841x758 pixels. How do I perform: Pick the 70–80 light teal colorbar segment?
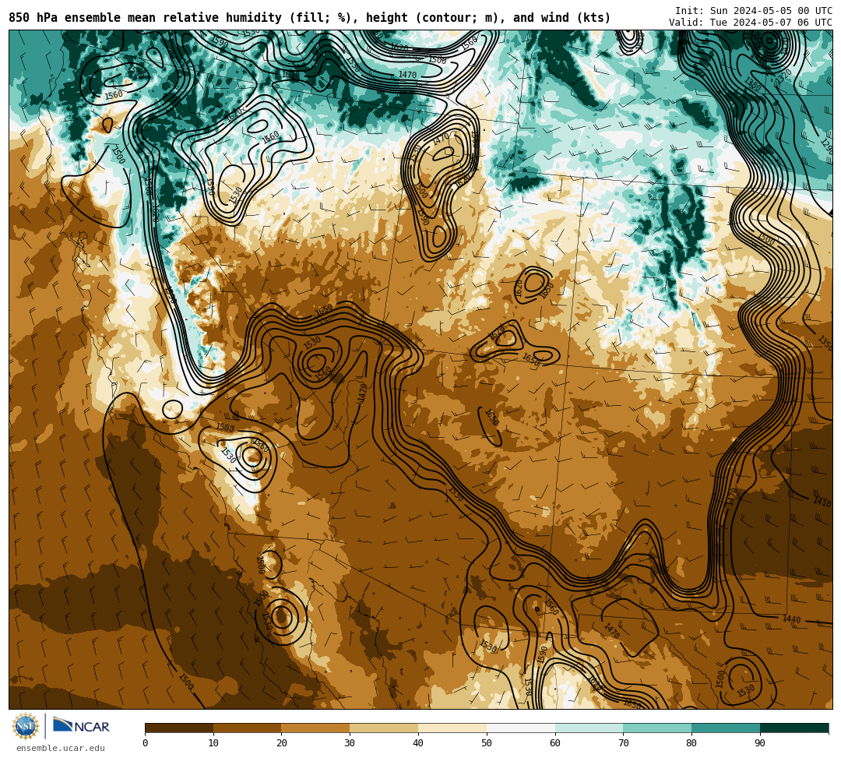[657, 728]
